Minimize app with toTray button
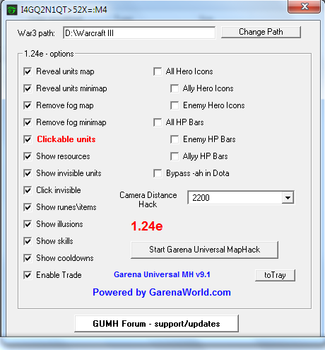This screenshot has width=325, height=350. (275, 275)
